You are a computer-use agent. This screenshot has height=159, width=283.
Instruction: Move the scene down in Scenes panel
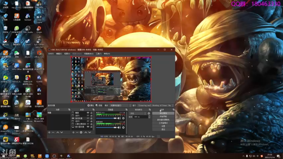coord(62,132)
